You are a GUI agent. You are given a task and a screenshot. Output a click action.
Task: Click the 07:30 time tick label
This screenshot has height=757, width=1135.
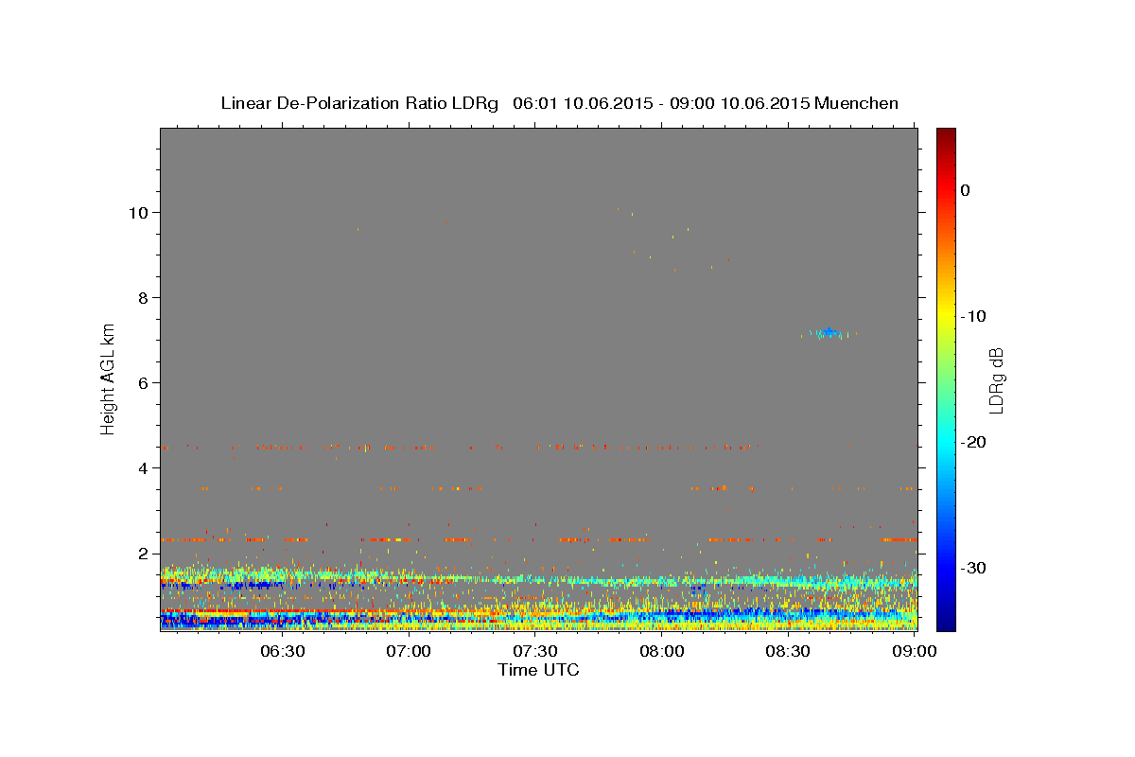tap(535, 651)
